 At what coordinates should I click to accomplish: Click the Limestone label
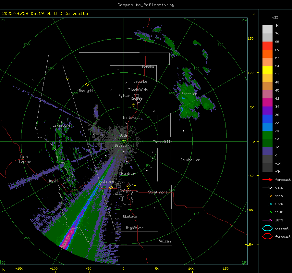(x=61, y=125)
